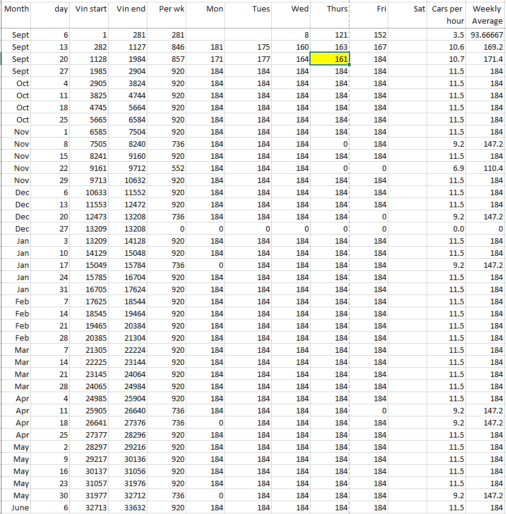Select the yellow highlighted cell containing 161

click(x=330, y=59)
